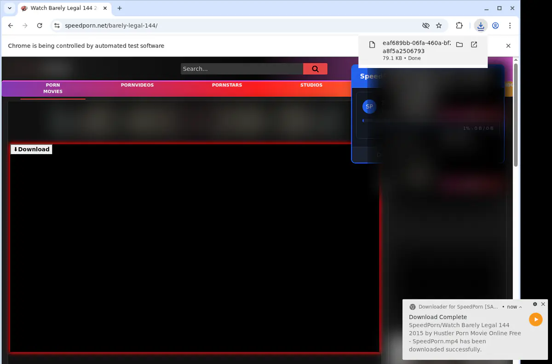Click the eaf689bb downloaded file name
The height and width of the screenshot is (364, 552).
[x=417, y=47]
